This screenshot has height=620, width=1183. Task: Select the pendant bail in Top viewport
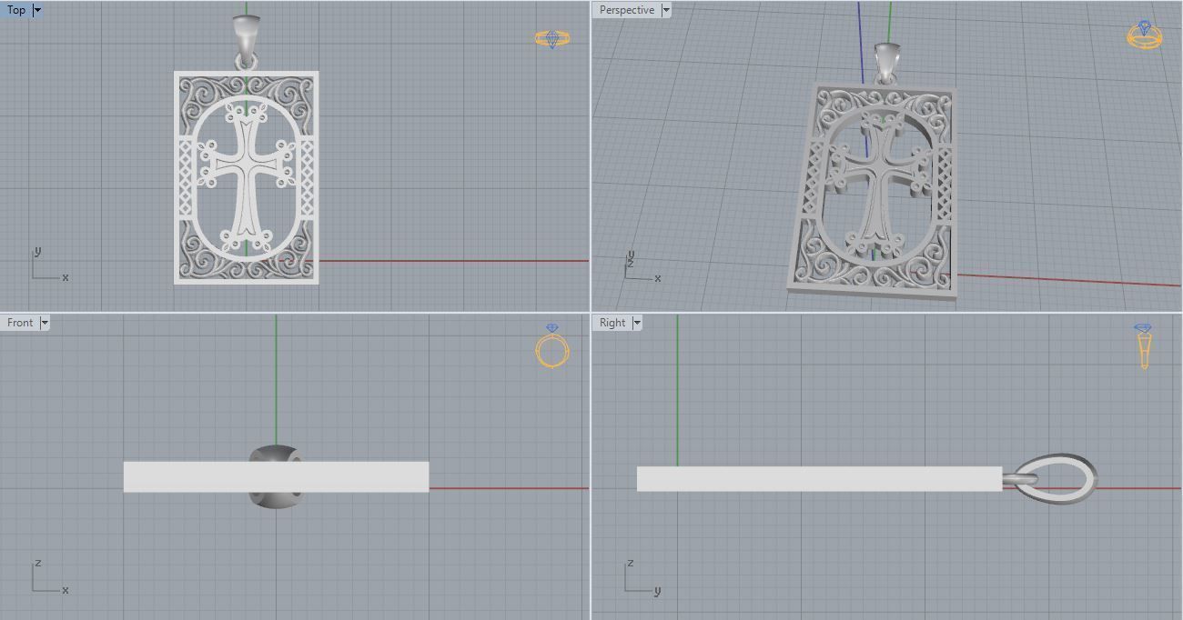(x=246, y=38)
